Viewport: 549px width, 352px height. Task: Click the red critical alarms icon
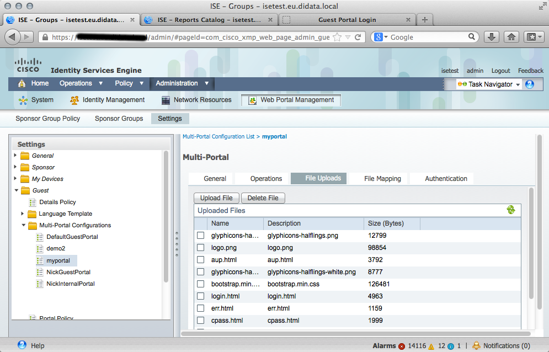point(402,346)
